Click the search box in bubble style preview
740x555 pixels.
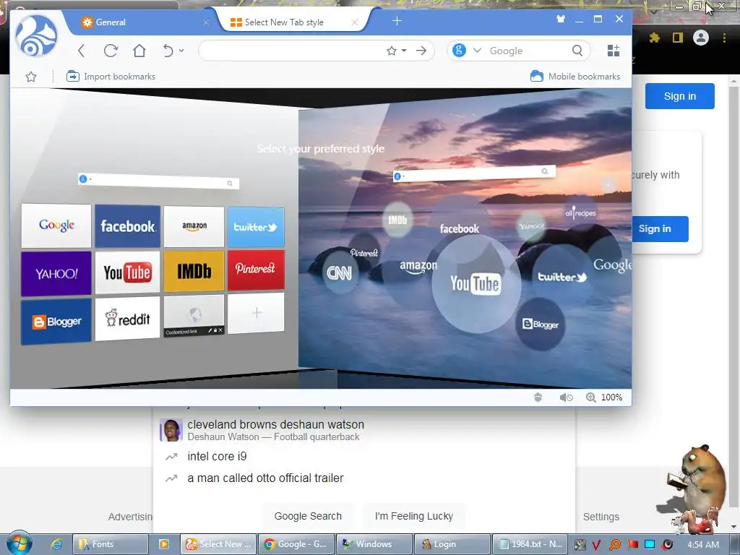[x=474, y=173]
